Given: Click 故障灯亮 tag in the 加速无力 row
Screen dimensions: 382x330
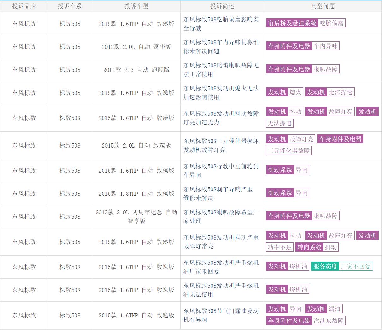Looking at the screenshot, I should click(330, 112).
